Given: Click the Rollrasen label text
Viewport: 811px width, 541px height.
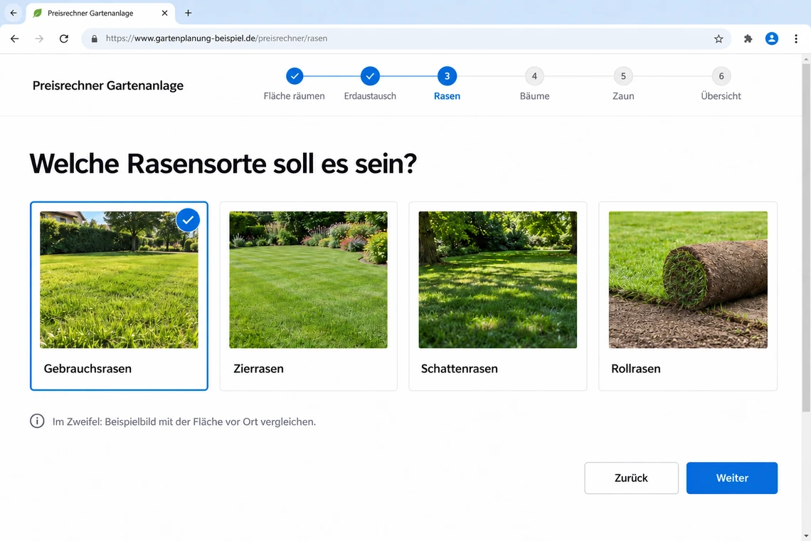Looking at the screenshot, I should tap(636, 369).
